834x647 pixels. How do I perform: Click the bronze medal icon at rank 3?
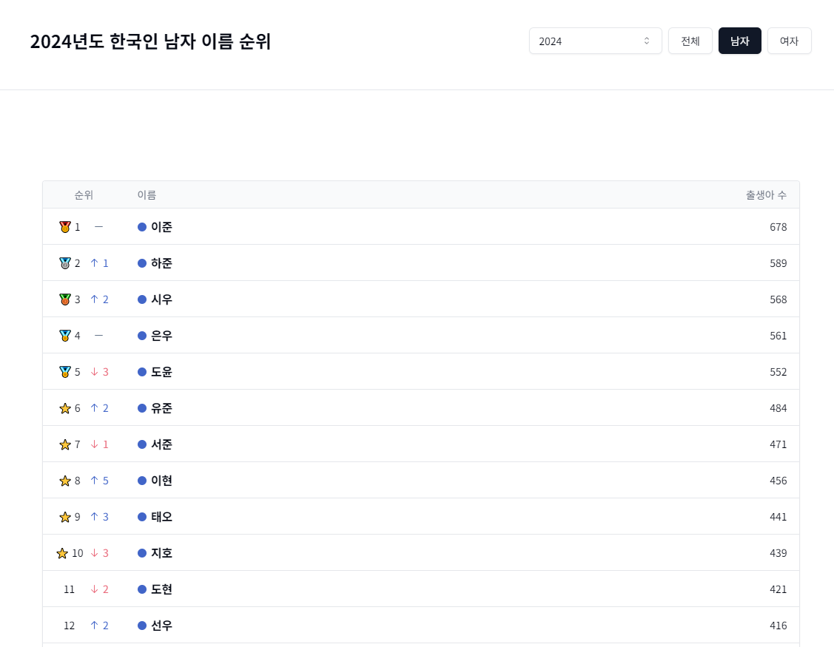(x=65, y=299)
